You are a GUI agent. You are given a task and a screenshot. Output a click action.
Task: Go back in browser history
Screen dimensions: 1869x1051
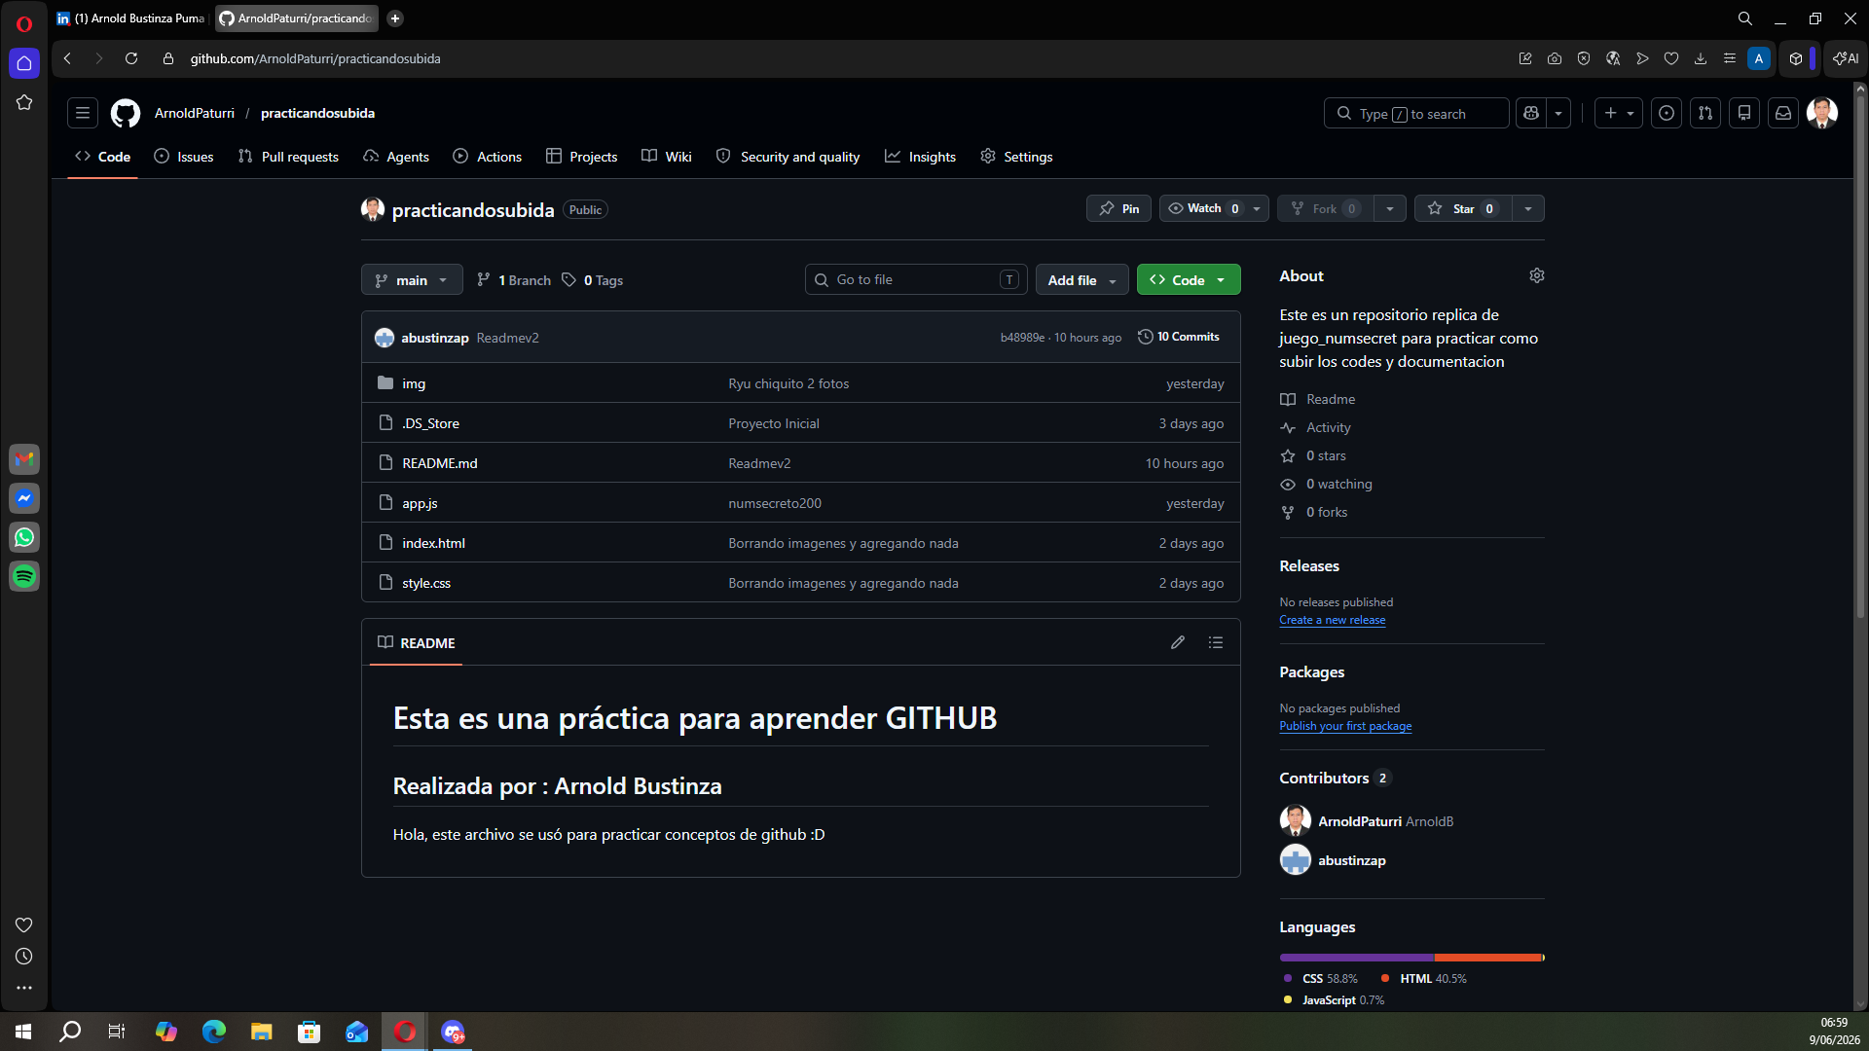(x=68, y=58)
